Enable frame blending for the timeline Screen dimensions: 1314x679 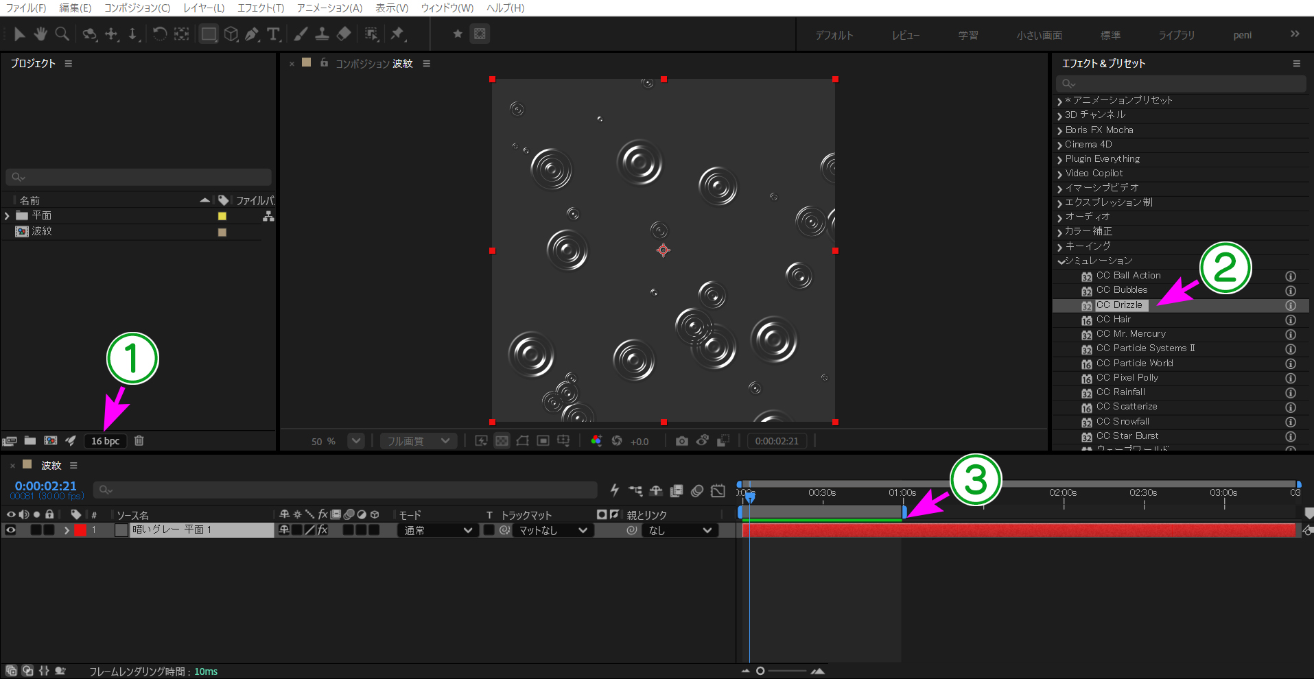click(677, 490)
